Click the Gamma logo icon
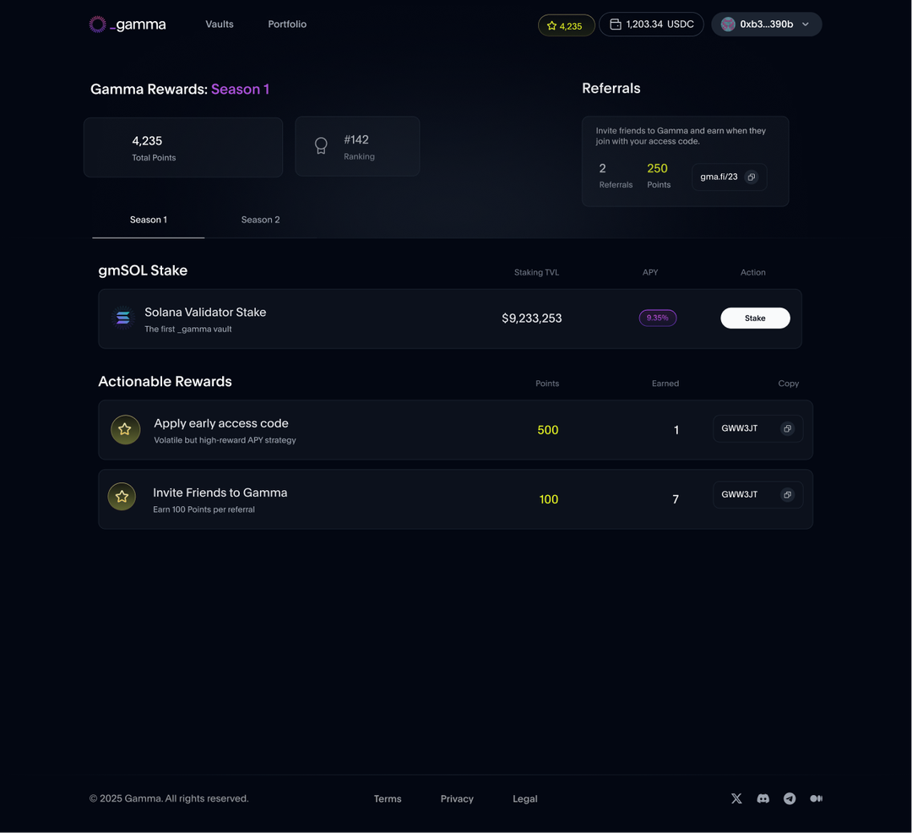Image resolution: width=912 pixels, height=833 pixels. pos(98,24)
